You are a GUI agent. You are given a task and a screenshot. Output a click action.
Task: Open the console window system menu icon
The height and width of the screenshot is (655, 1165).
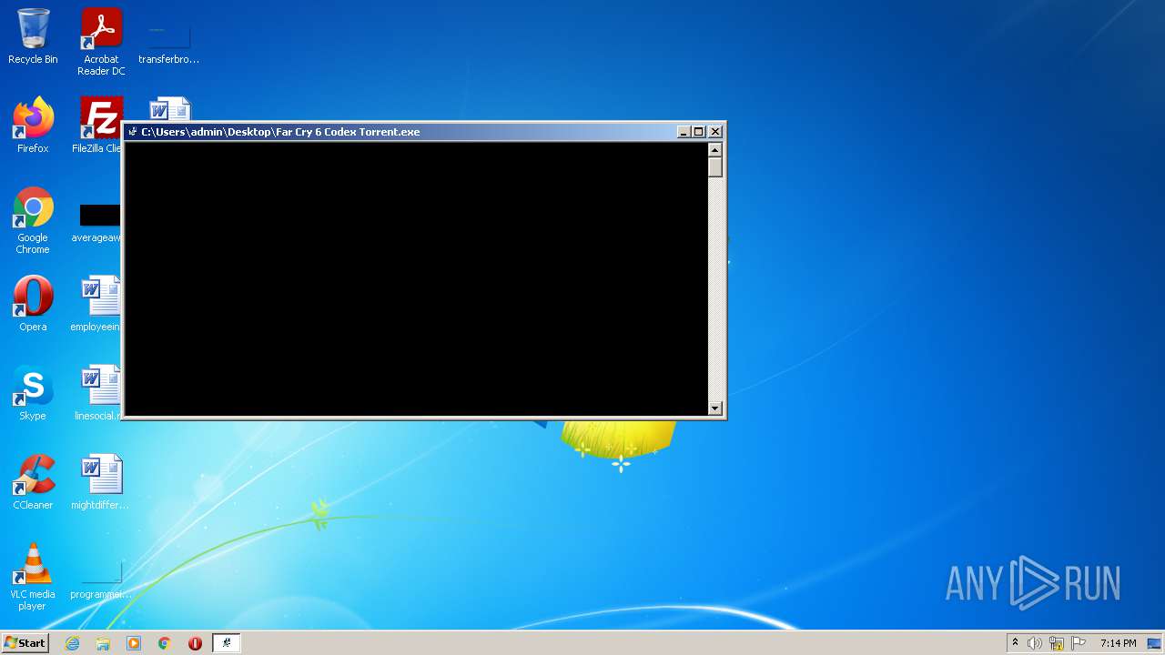click(133, 132)
